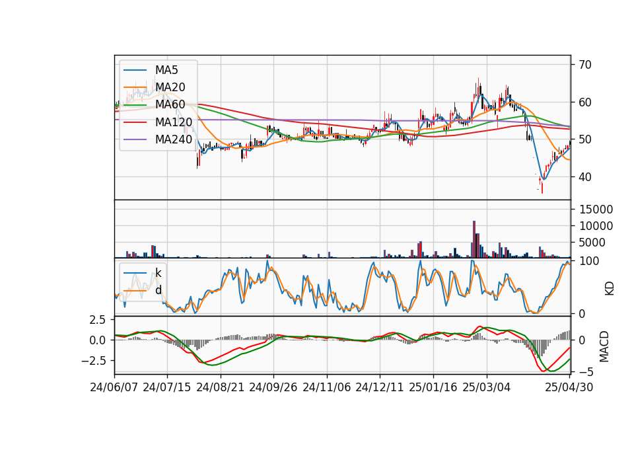634x456 pixels.
Task: Click the MACD axis title
Action: (604, 346)
